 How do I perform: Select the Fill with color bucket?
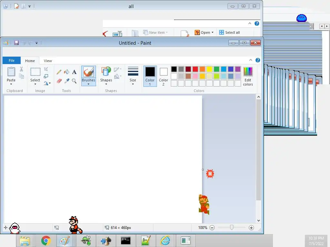coord(67,72)
